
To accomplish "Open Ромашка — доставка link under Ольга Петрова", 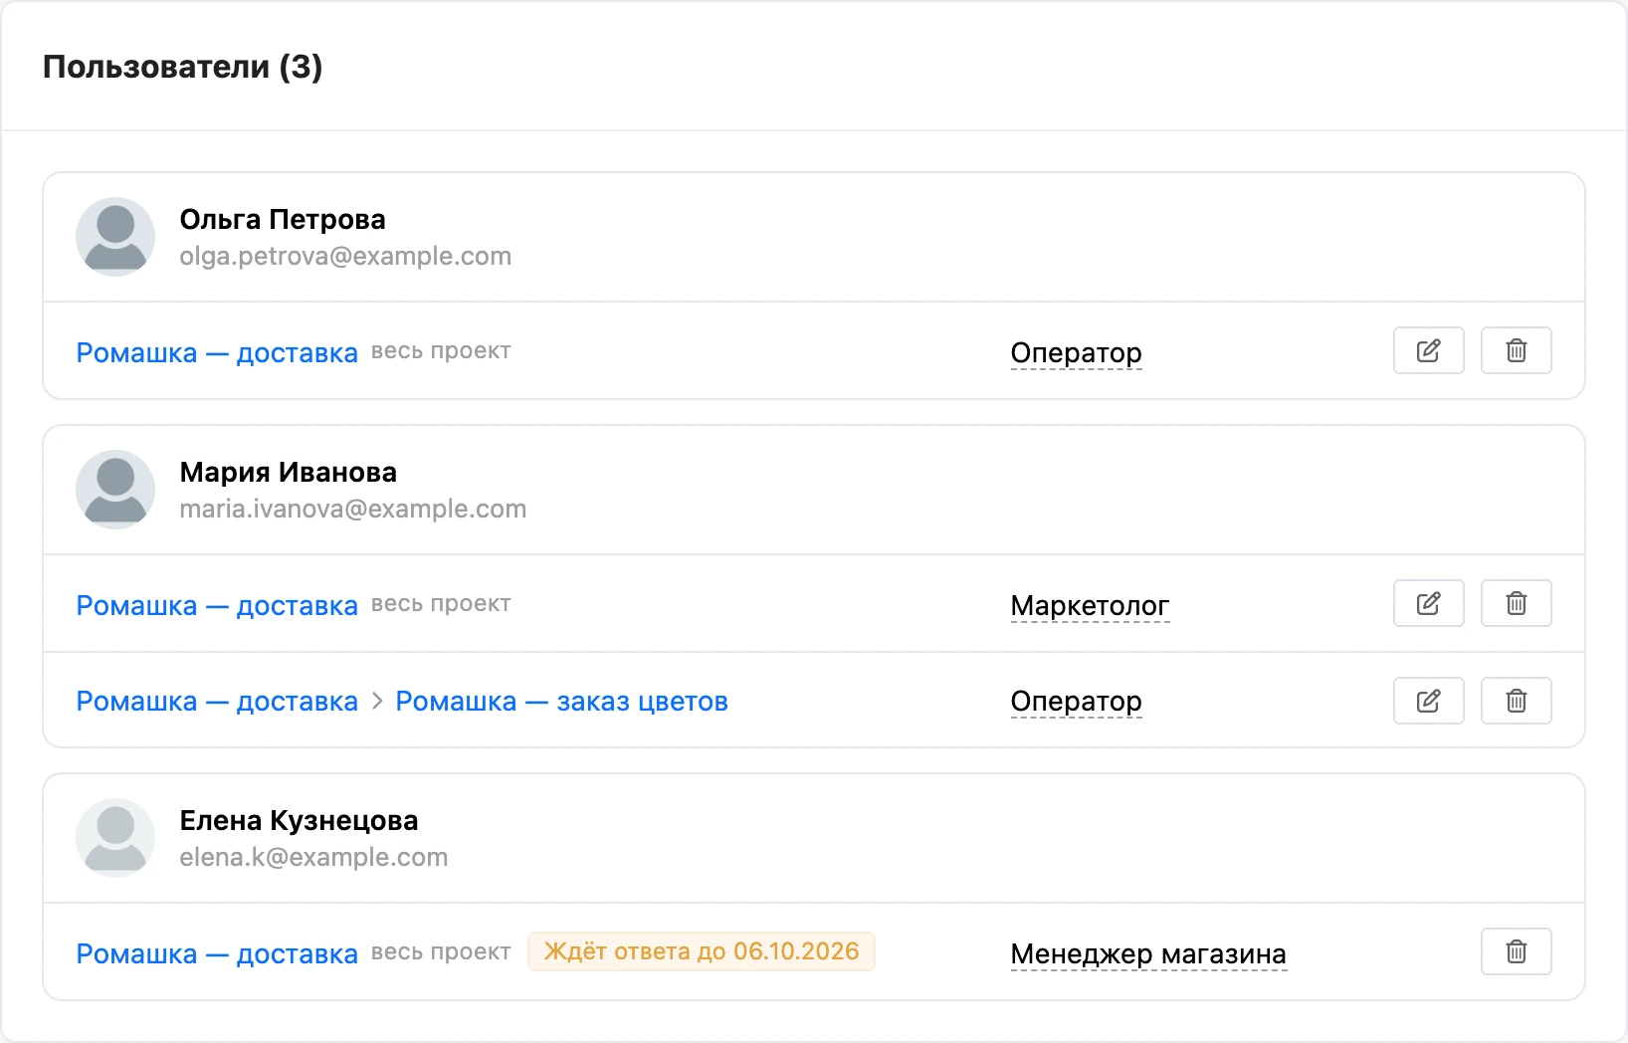I will click(217, 352).
